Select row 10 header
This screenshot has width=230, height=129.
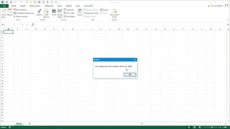tap(2, 58)
